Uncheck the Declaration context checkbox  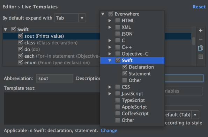pos(125,67)
